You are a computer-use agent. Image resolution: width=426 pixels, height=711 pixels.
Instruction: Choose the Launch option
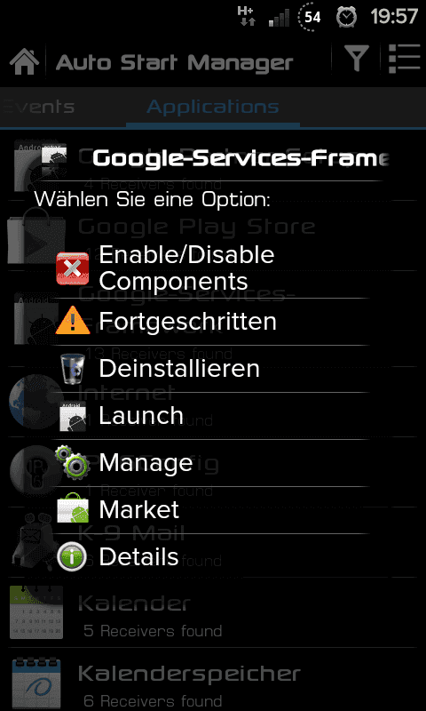213,415
